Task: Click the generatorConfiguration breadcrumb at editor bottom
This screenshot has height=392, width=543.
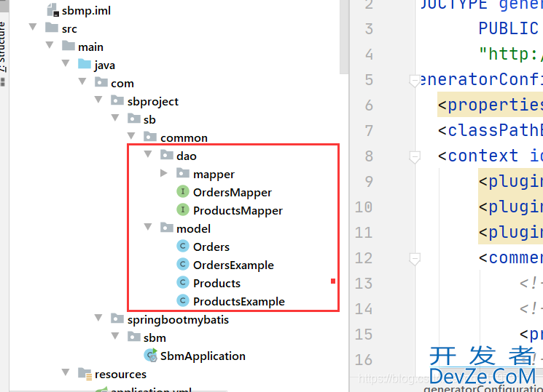Action: [x=483, y=389]
